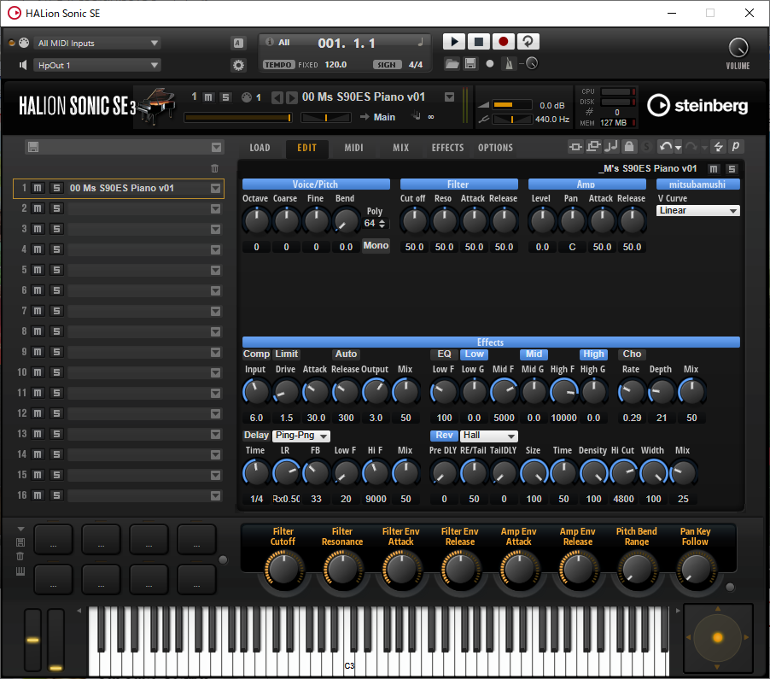770x679 pixels.
Task: Click the Filter Cutoff quick control knob
Action: tap(283, 569)
